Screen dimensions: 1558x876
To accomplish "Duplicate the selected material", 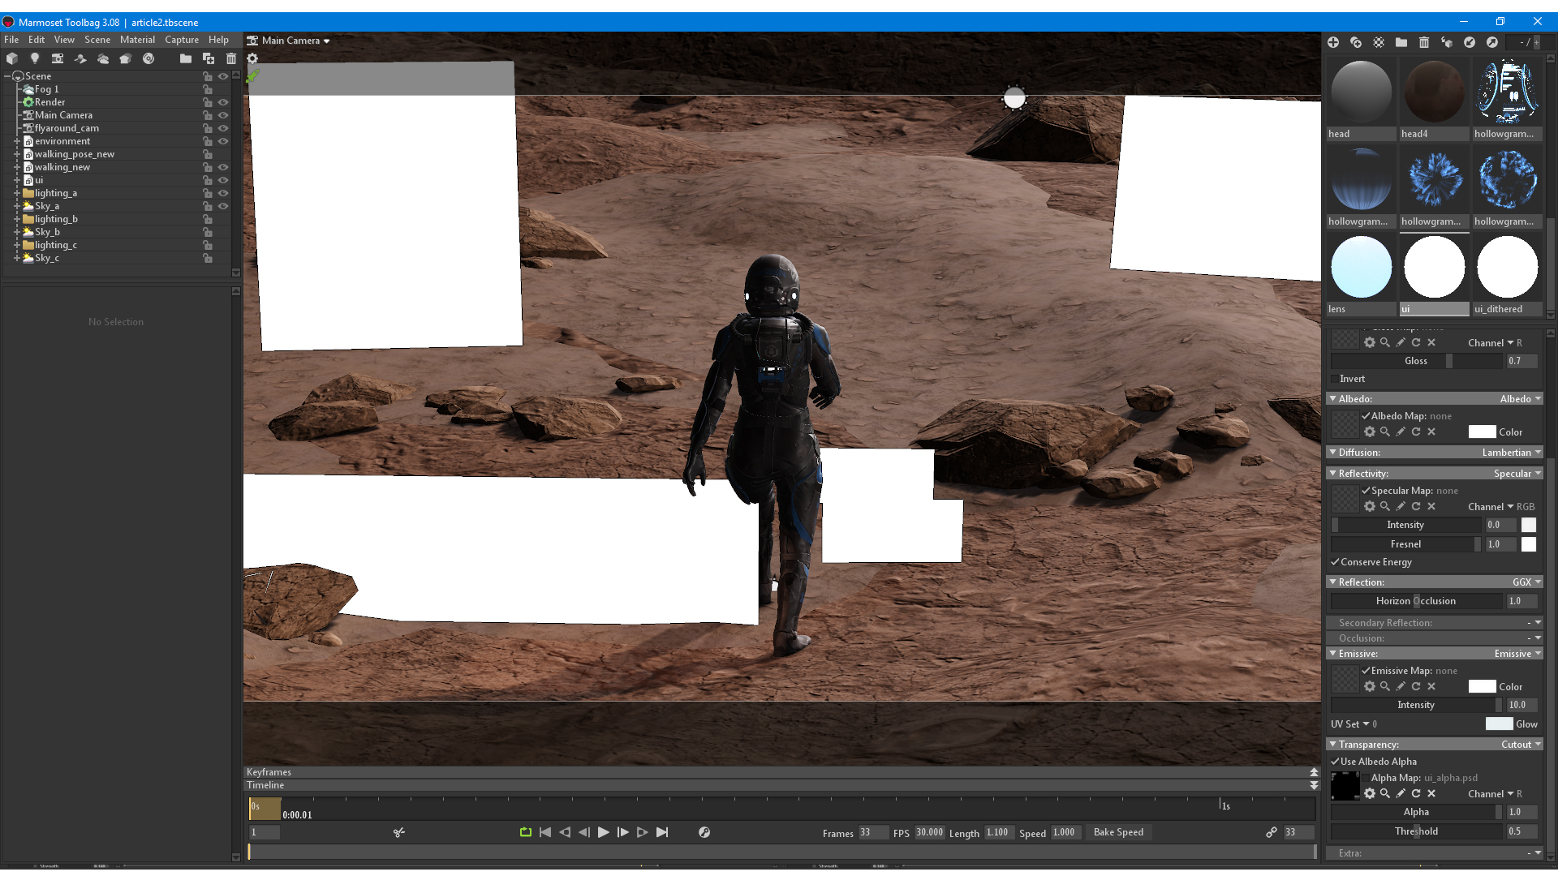I will 1356,42.
